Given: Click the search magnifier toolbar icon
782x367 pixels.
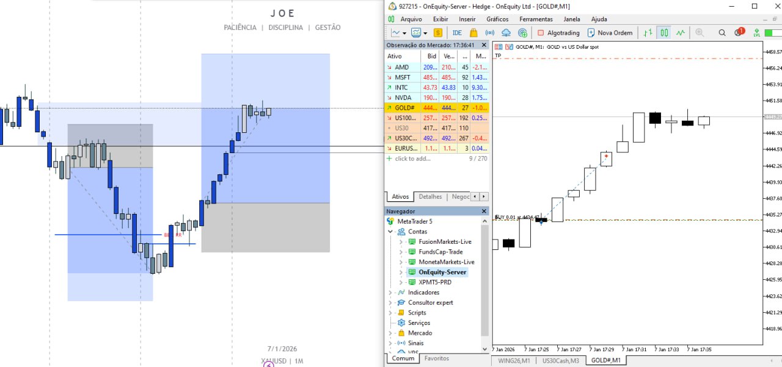Looking at the screenshot, I should pyautogui.click(x=722, y=33).
